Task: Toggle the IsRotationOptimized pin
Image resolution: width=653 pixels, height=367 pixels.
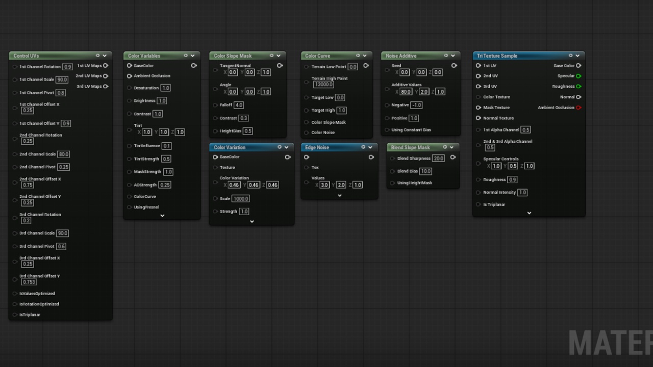Action: (x=15, y=304)
